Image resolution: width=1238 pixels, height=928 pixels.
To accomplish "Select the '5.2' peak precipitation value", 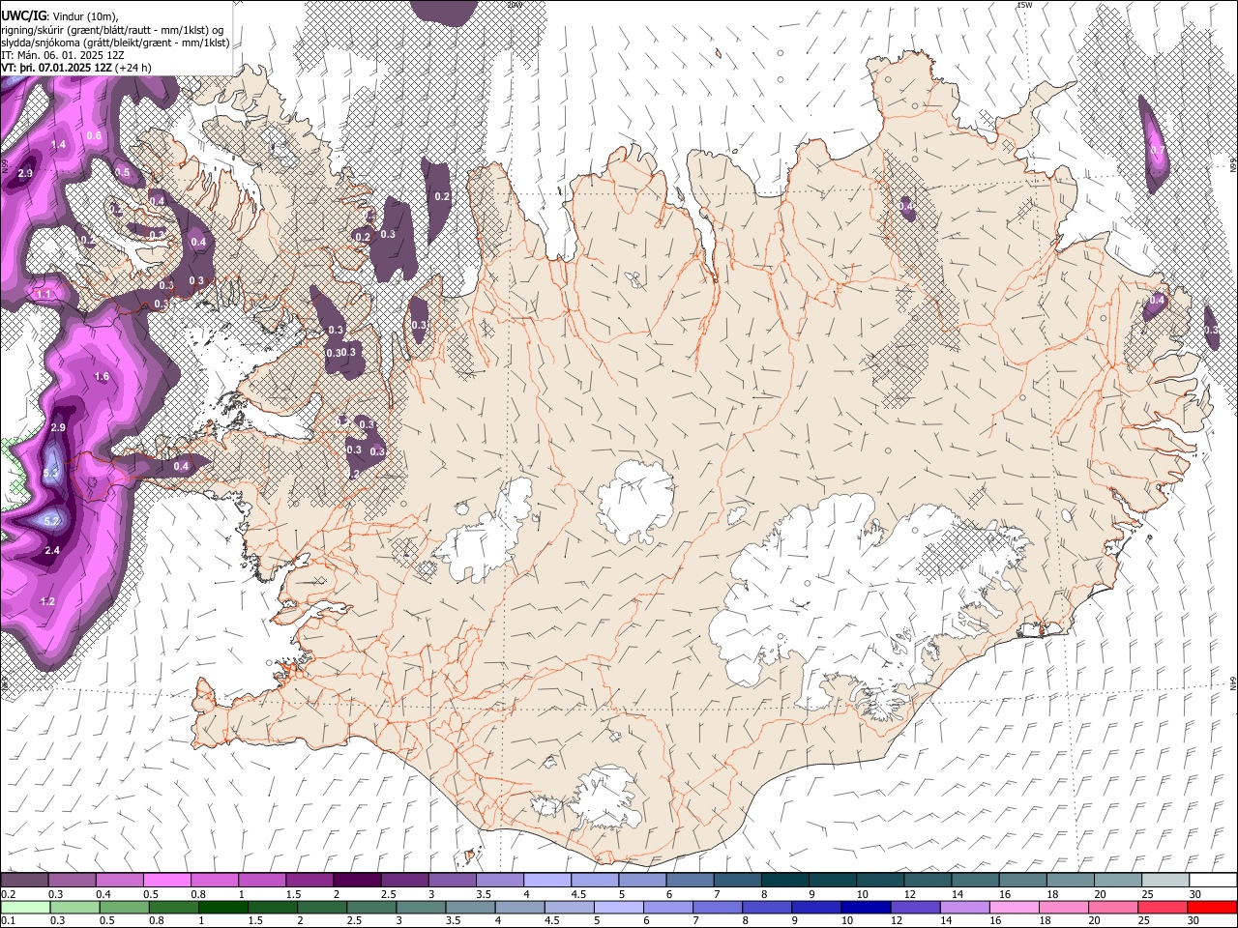I will click(x=52, y=521).
